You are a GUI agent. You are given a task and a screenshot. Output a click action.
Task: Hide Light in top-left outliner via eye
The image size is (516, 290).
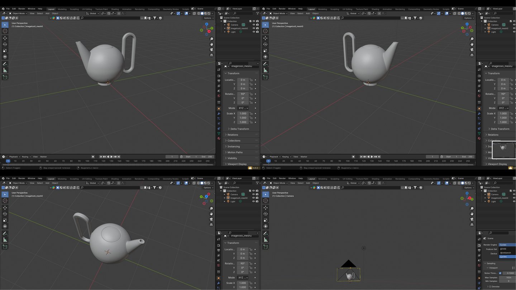click(x=254, y=32)
